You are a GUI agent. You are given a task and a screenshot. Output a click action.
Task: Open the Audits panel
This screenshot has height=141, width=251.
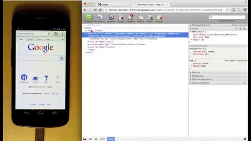(150, 18)
